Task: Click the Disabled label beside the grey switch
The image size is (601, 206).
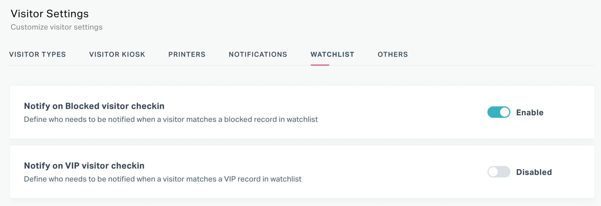Action: click(x=534, y=172)
